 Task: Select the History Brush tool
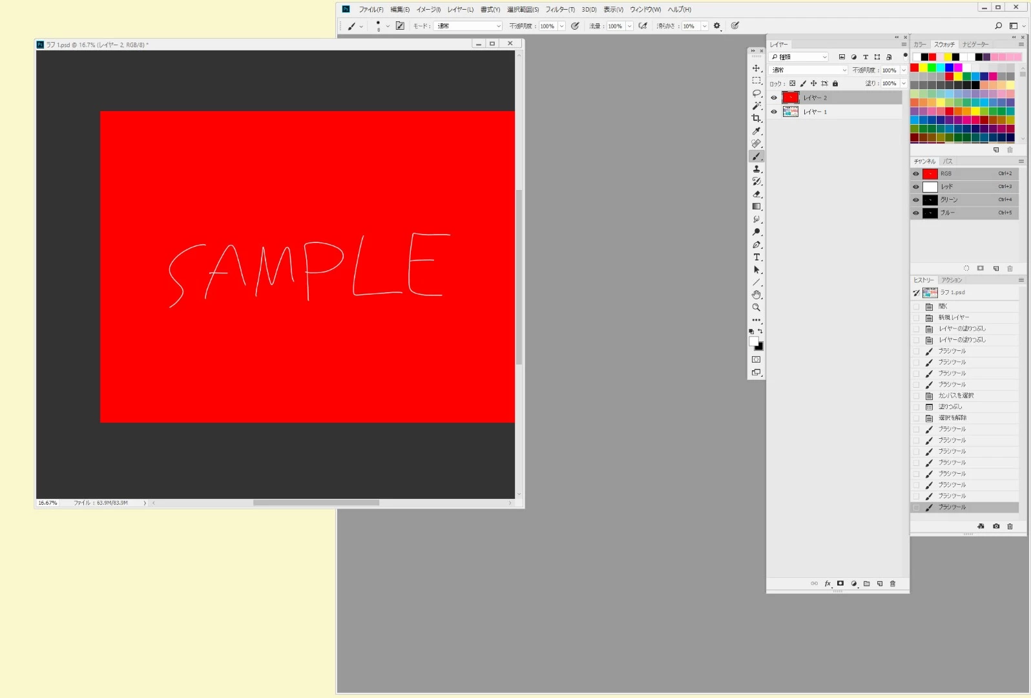(x=756, y=182)
